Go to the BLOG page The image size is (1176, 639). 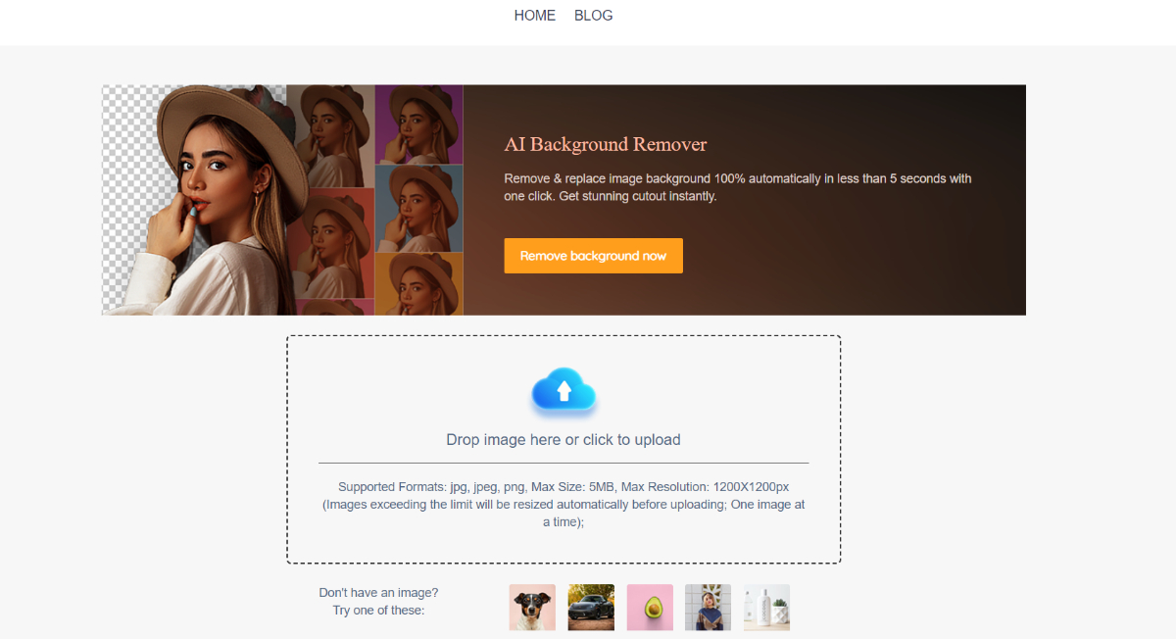coord(594,16)
